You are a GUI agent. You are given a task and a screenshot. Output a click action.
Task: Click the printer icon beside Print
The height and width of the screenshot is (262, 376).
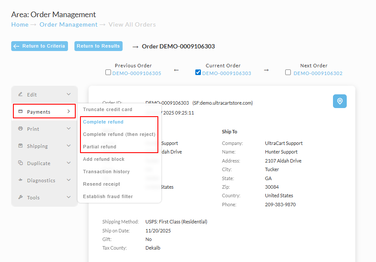[x=20, y=129]
